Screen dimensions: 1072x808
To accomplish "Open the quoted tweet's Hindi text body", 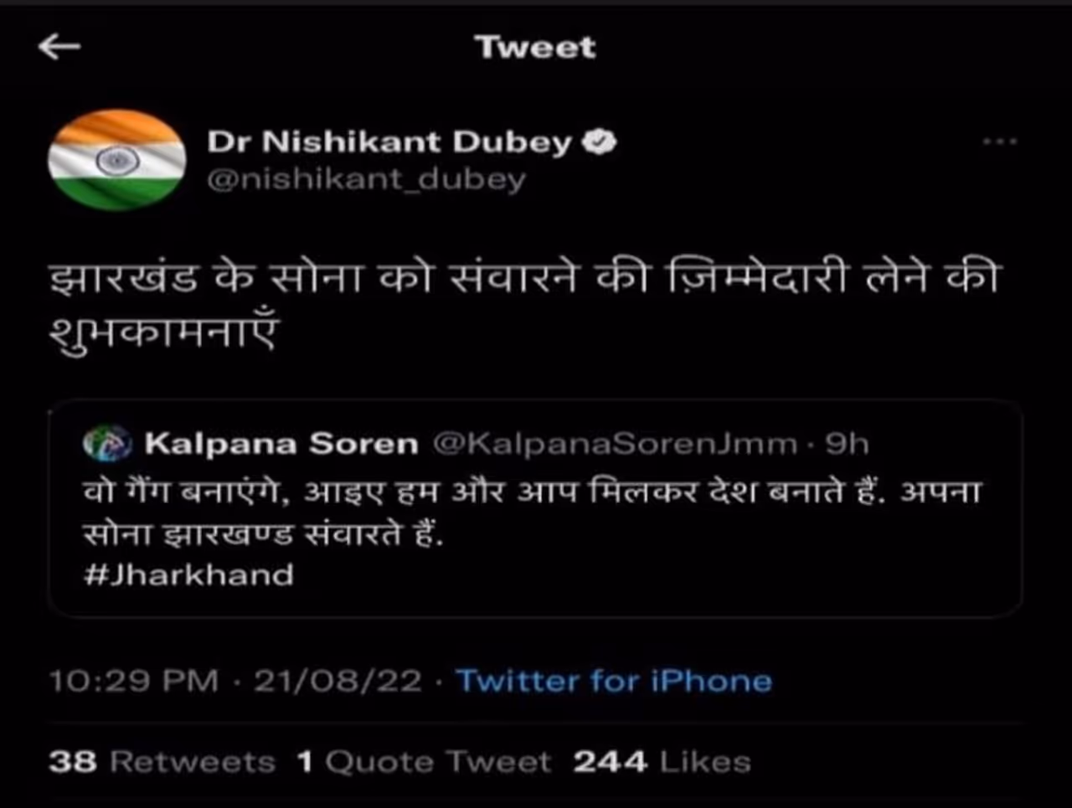I will tap(533, 511).
